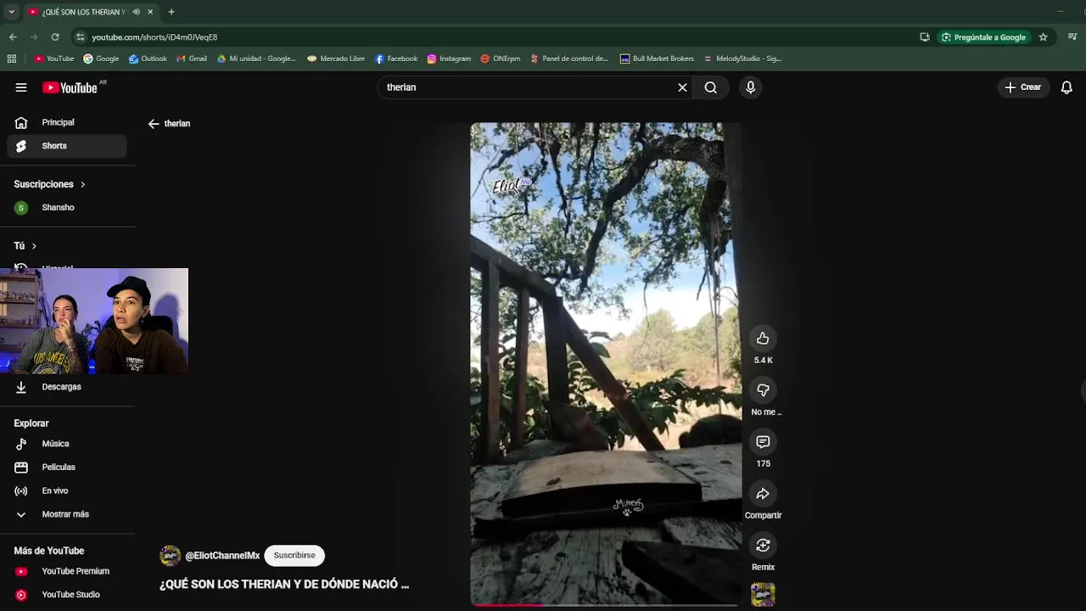Expand Mostrar más in sidebar
The height and width of the screenshot is (611, 1086).
point(67,514)
